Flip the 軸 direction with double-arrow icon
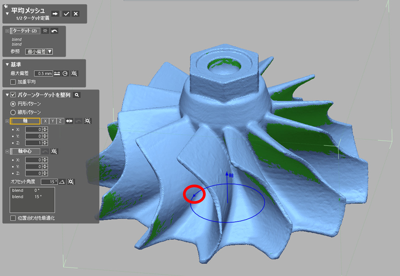The height and width of the screenshot is (276, 400). 69,121
